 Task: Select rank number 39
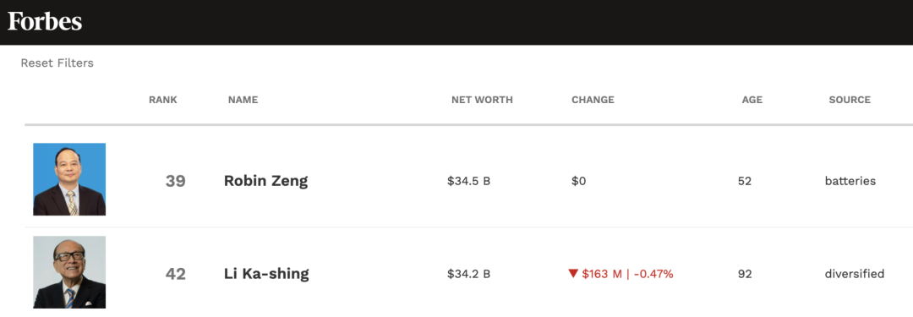point(175,181)
